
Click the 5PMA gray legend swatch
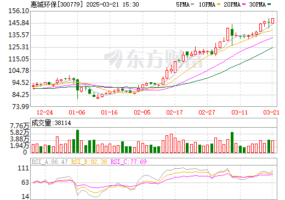pos(192,4)
